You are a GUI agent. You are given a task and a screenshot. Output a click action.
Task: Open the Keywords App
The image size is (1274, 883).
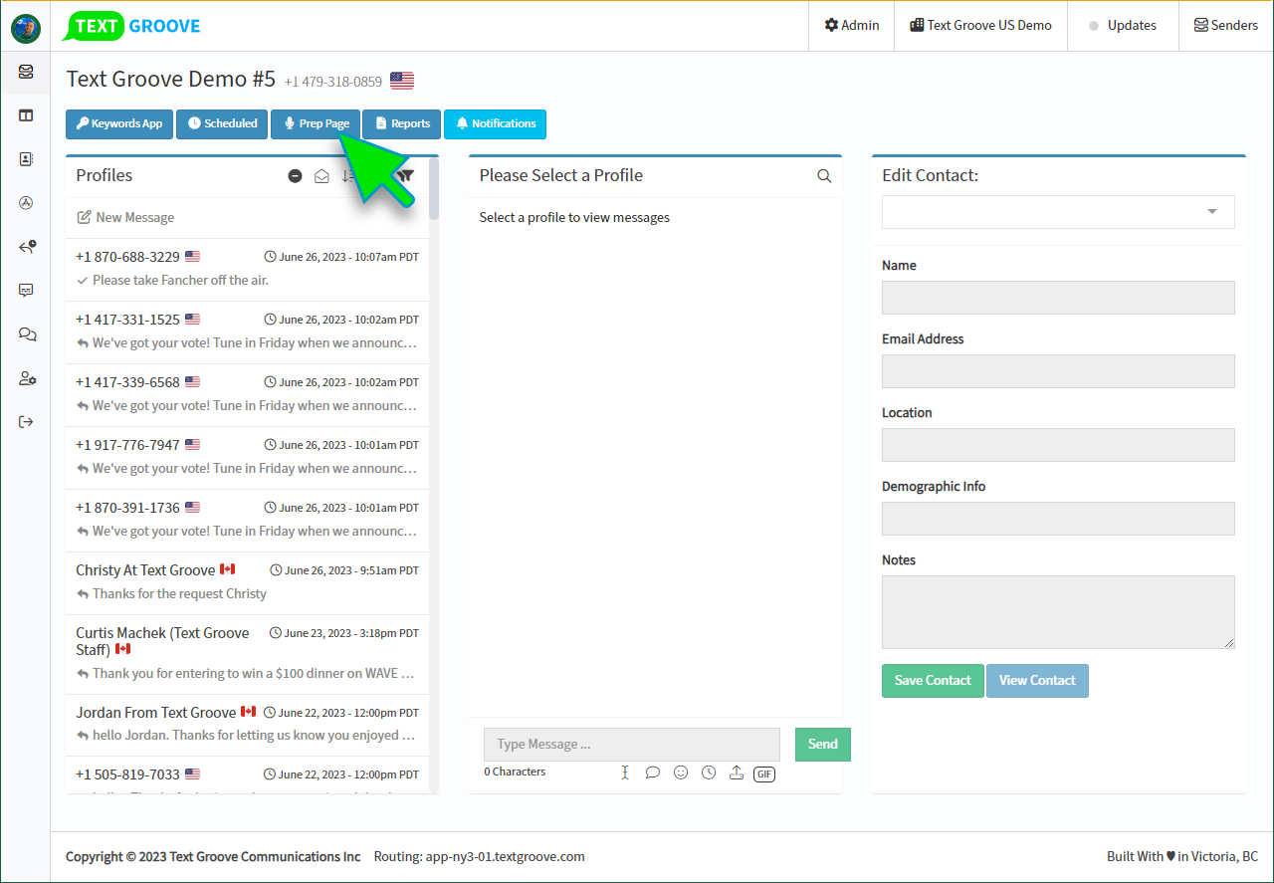point(119,123)
